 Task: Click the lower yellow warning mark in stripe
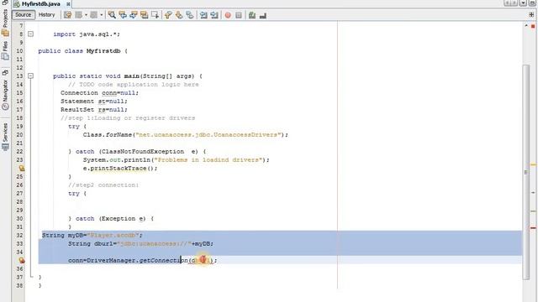coord(533,211)
